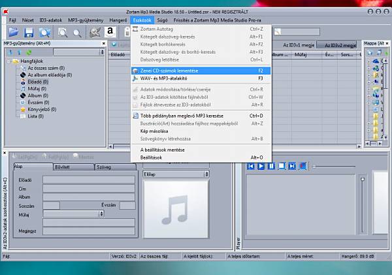The width and height of the screenshot is (392, 275).
Task: Open the Hangerő menu
Action: (118, 20)
